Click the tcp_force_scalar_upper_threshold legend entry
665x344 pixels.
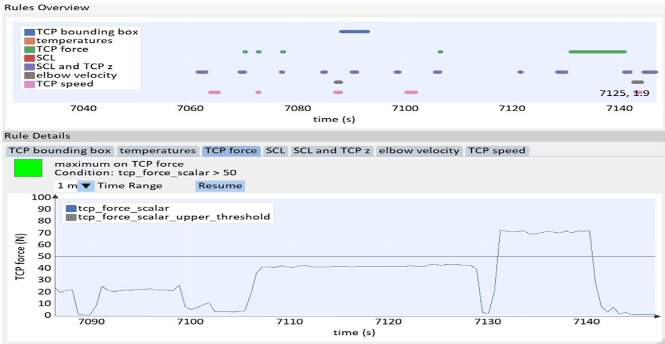click(167, 217)
